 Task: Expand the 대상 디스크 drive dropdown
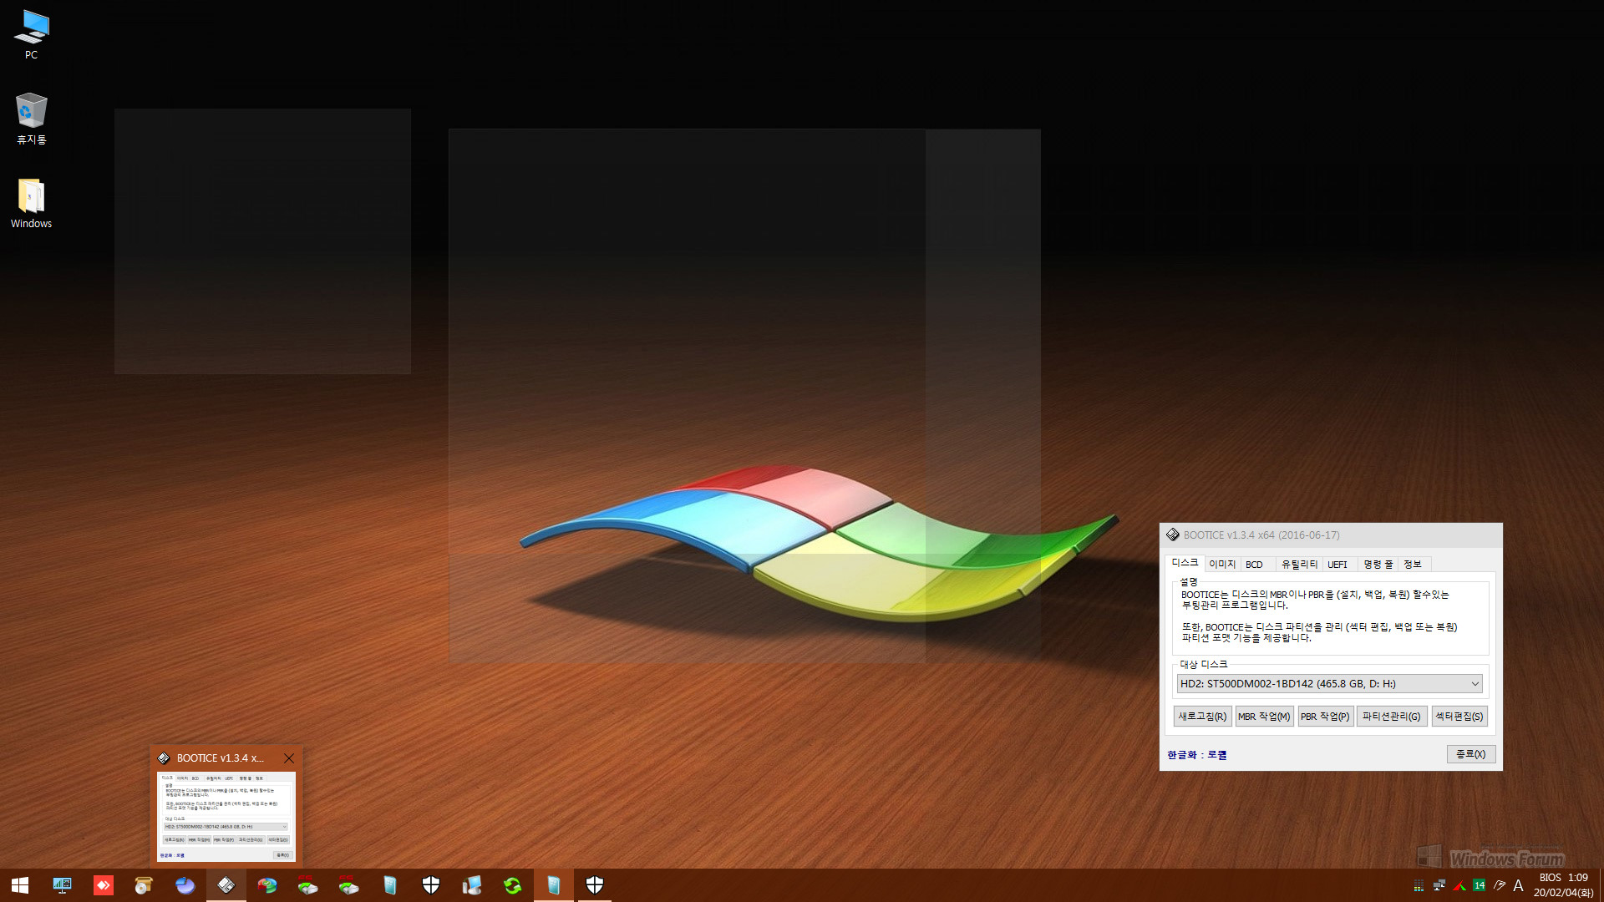pyautogui.click(x=1329, y=683)
